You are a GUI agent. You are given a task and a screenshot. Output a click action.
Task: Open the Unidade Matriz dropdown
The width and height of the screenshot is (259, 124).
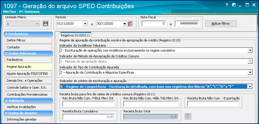tap(37, 24)
